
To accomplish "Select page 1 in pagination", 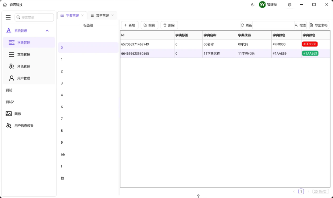I will click(301, 192).
